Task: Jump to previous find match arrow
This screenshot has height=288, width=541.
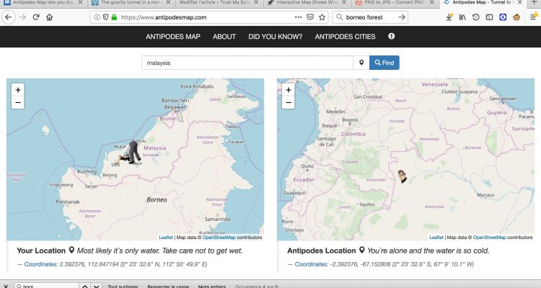Action: (x=84, y=286)
